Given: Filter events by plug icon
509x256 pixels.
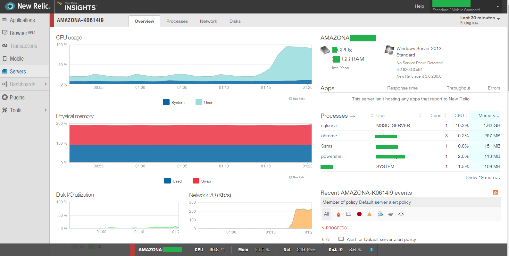Looking at the screenshot, I should pyautogui.click(x=390, y=214).
